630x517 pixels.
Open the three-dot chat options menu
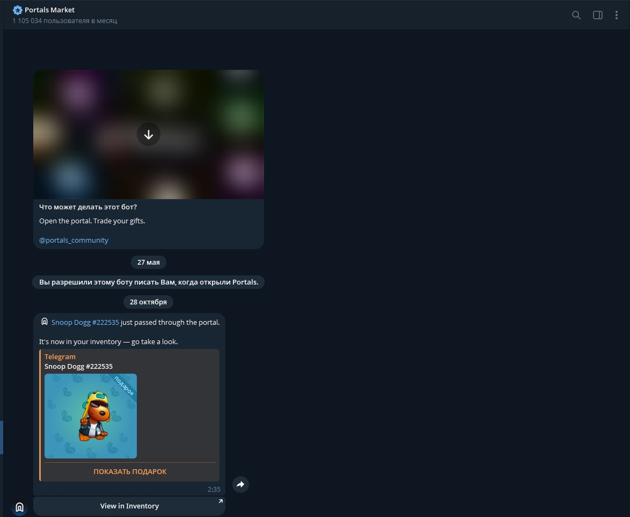pyautogui.click(x=616, y=15)
